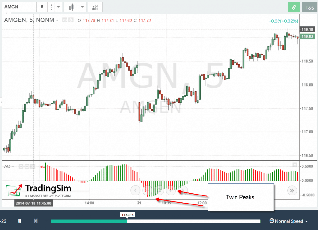
Task: Remove the AO indicator with X icon
Action: pos(33,167)
